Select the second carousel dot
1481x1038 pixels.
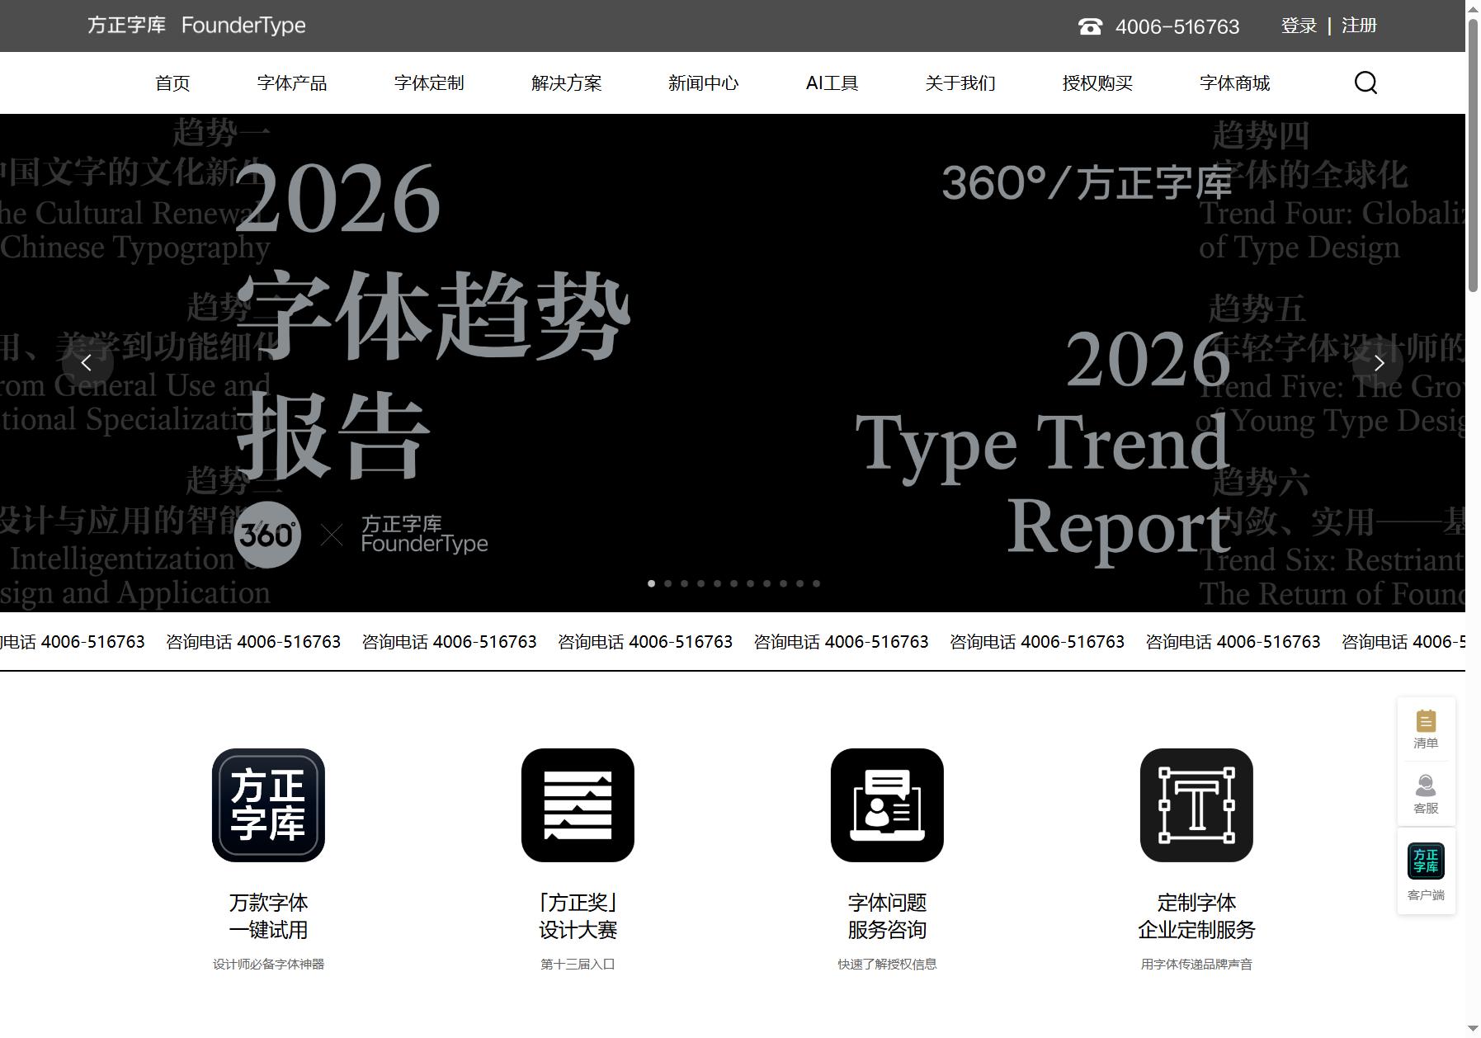coord(667,583)
